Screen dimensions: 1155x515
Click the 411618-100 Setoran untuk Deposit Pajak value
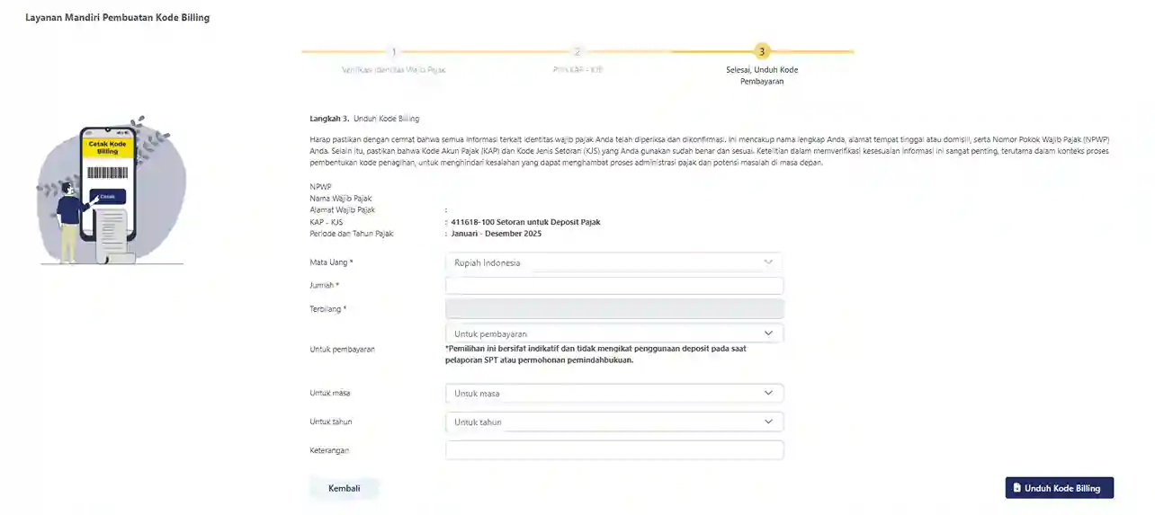[x=525, y=222]
